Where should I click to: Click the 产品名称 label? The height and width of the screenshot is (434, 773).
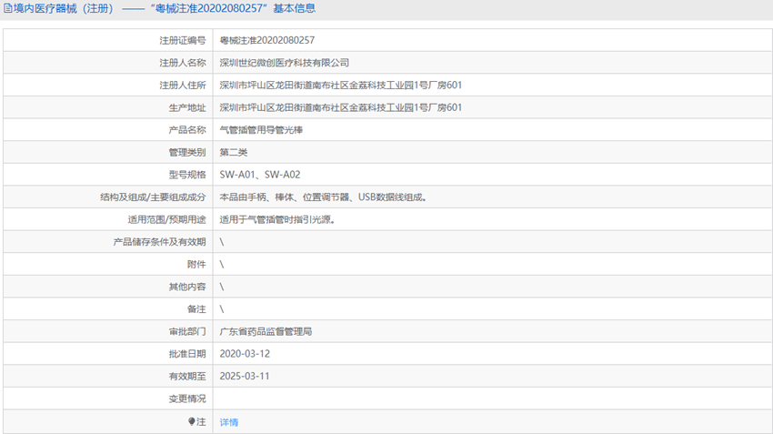click(x=187, y=130)
